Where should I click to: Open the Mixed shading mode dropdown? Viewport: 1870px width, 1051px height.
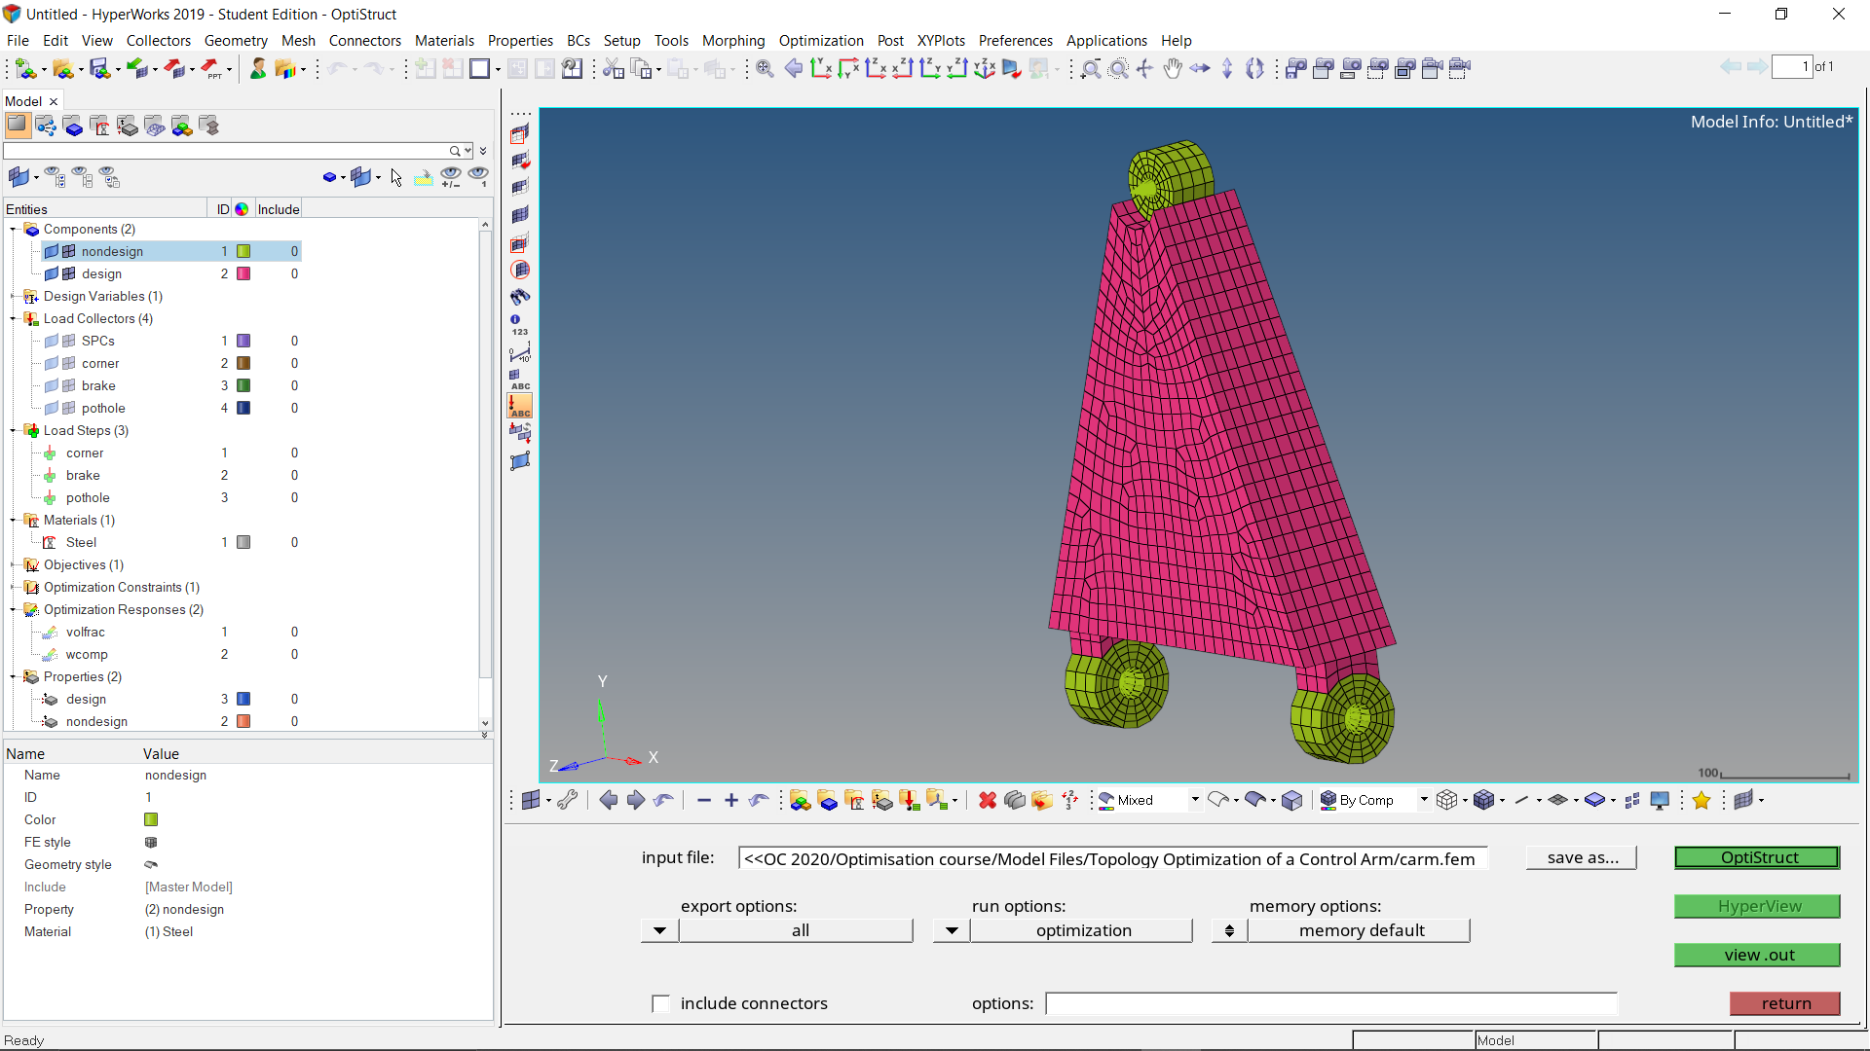(1197, 799)
